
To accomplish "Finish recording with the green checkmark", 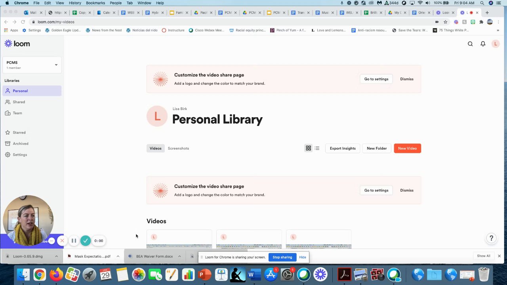I will (85, 241).
